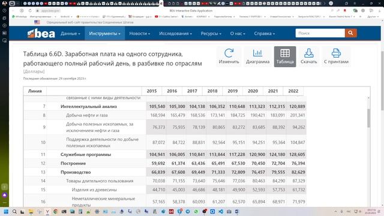This screenshot has height=216, width=384.
Task: Open the Новости dropdown menu
Action: (x=140, y=34)
